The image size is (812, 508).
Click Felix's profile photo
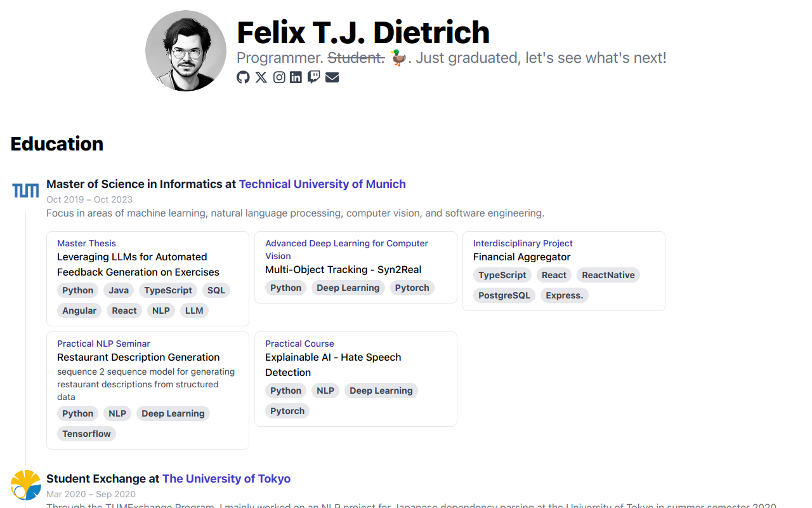(x=186, y=51)
